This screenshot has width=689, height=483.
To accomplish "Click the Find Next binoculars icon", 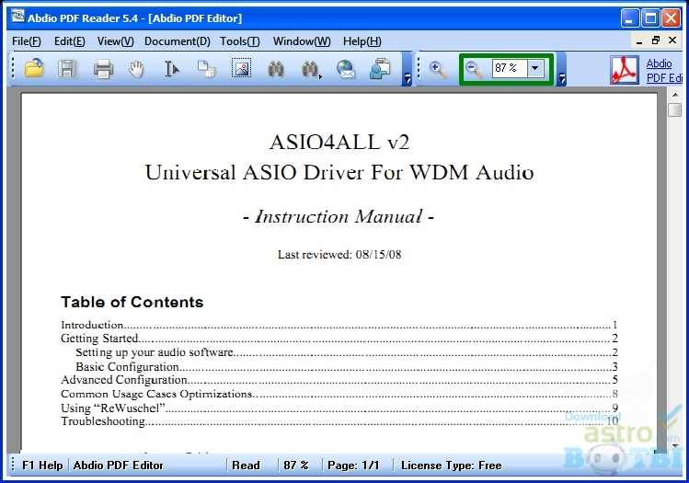I will [311, 69].
